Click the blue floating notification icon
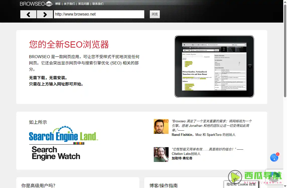 [274, 157]
